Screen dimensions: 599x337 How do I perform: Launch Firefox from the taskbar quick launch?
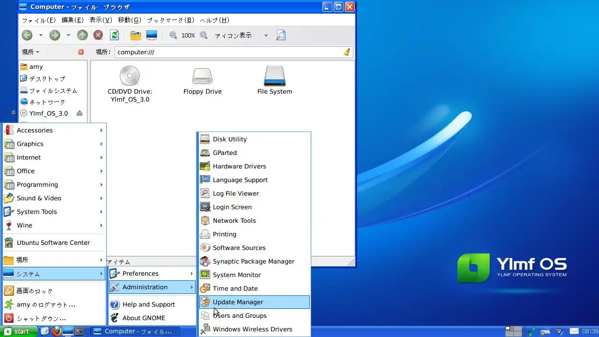tap(56, 331)
